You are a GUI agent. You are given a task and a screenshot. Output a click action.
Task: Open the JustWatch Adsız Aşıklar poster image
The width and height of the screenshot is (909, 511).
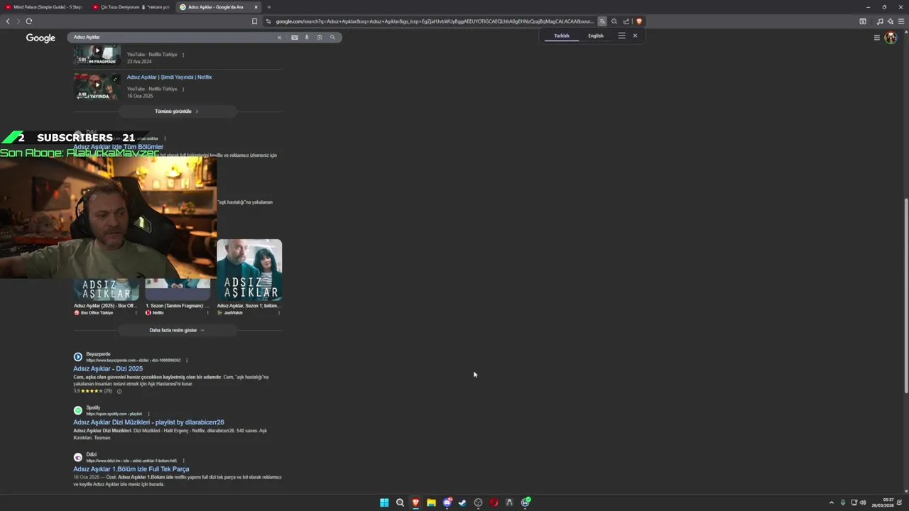249,270
